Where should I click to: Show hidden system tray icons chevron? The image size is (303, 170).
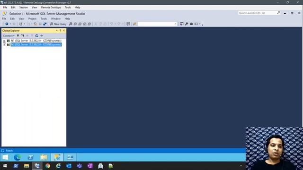tap(241, 166)
